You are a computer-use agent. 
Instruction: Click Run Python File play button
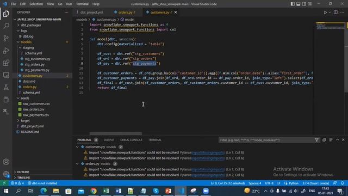pos(325,13)
